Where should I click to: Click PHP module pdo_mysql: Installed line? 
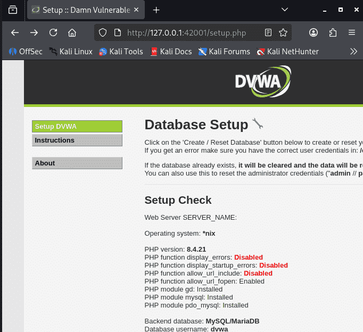pos(196,305)
